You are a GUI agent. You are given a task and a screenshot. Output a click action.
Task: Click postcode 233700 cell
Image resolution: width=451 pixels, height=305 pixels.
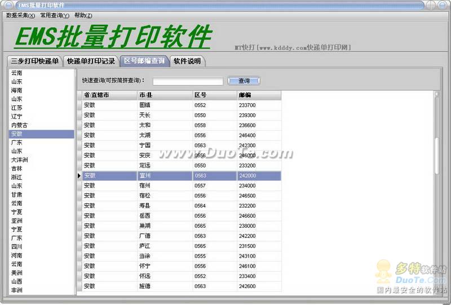pos(259,105)
